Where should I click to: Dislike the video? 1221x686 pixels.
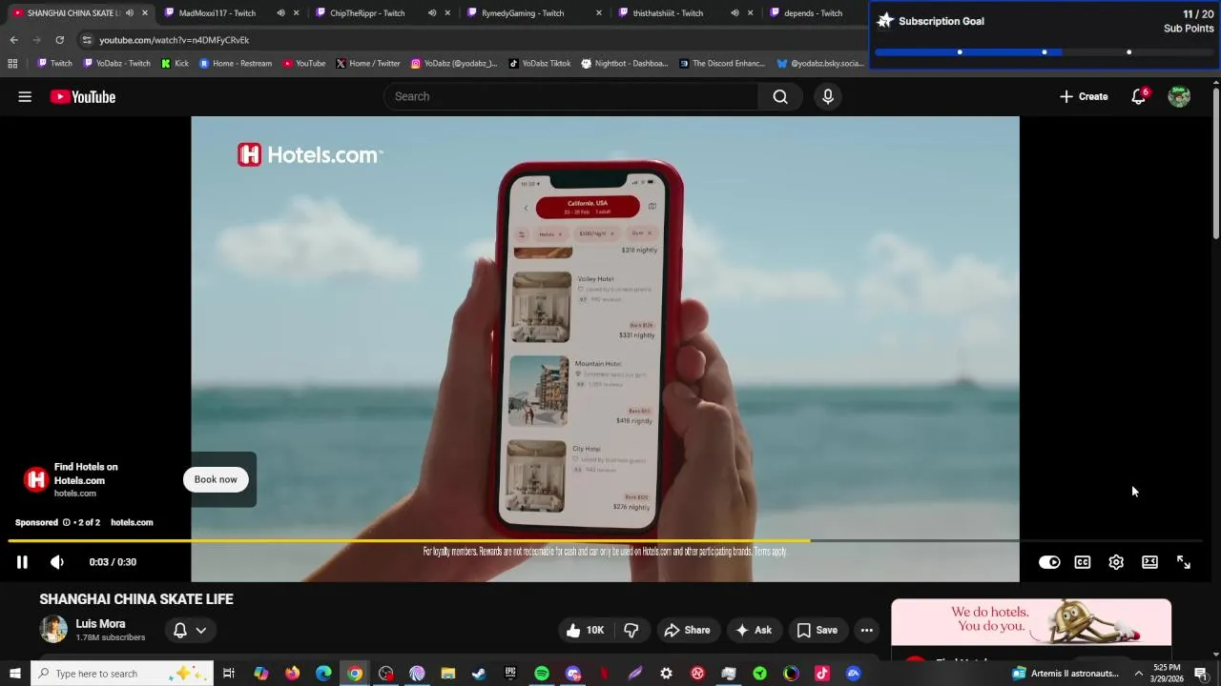631,630
